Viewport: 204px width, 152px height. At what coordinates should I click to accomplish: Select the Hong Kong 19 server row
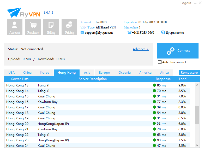97,118
